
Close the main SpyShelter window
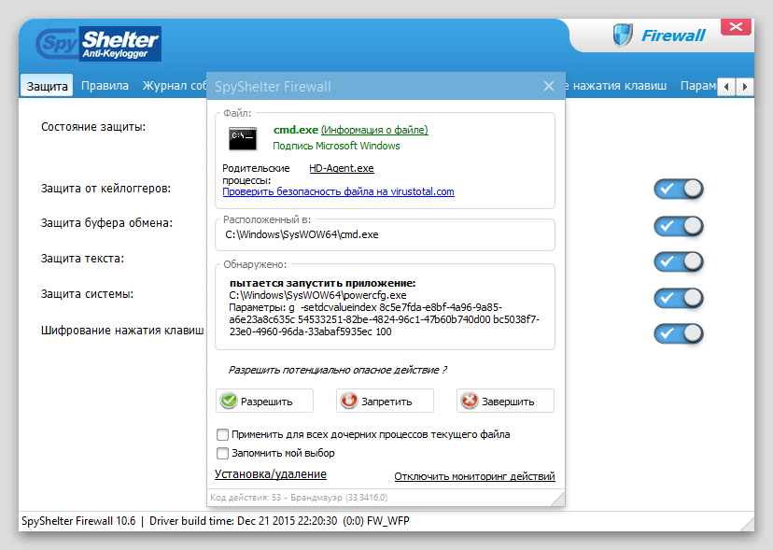pyautogui.click(x=736, y=27)
